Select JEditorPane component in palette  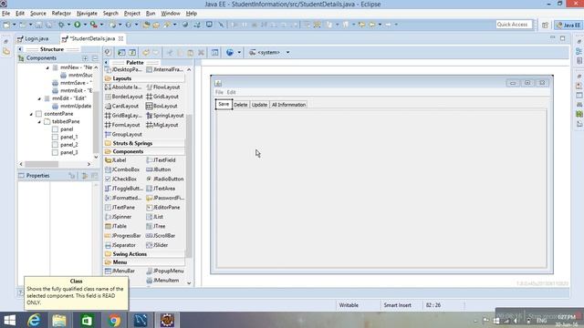tap(163, 208)
